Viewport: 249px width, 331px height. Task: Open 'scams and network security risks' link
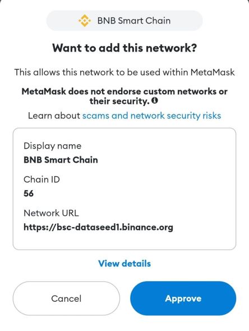point(151,116)
